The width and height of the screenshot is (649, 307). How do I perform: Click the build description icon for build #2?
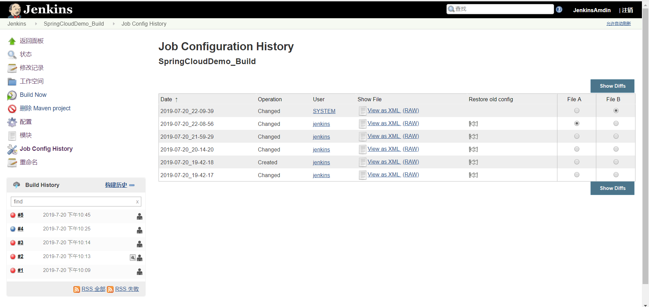point(133,258)
